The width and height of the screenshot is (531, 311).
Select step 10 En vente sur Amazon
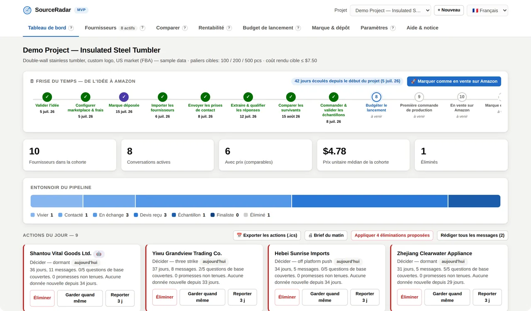point(462,97)
